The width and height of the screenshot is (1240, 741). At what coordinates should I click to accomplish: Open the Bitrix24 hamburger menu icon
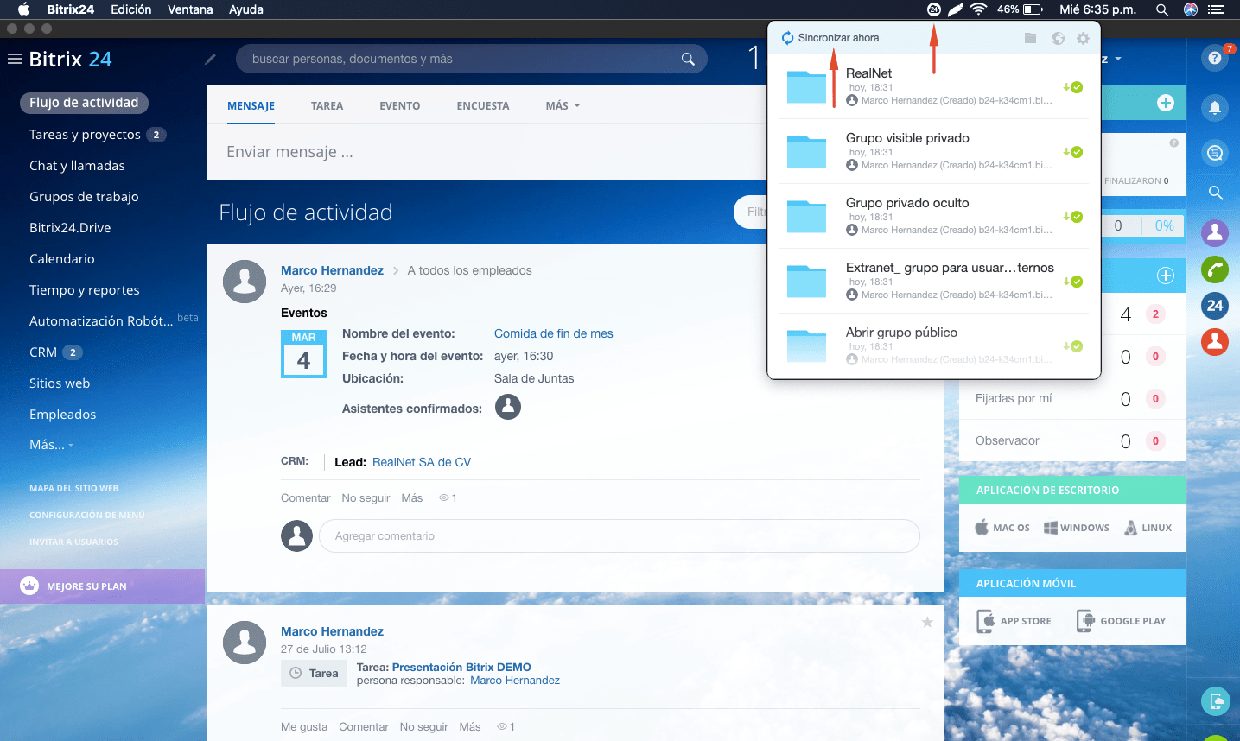(14, 59)
